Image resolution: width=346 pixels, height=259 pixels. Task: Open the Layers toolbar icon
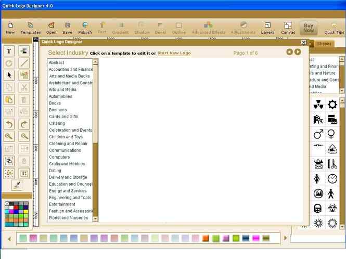click(267, 28)
